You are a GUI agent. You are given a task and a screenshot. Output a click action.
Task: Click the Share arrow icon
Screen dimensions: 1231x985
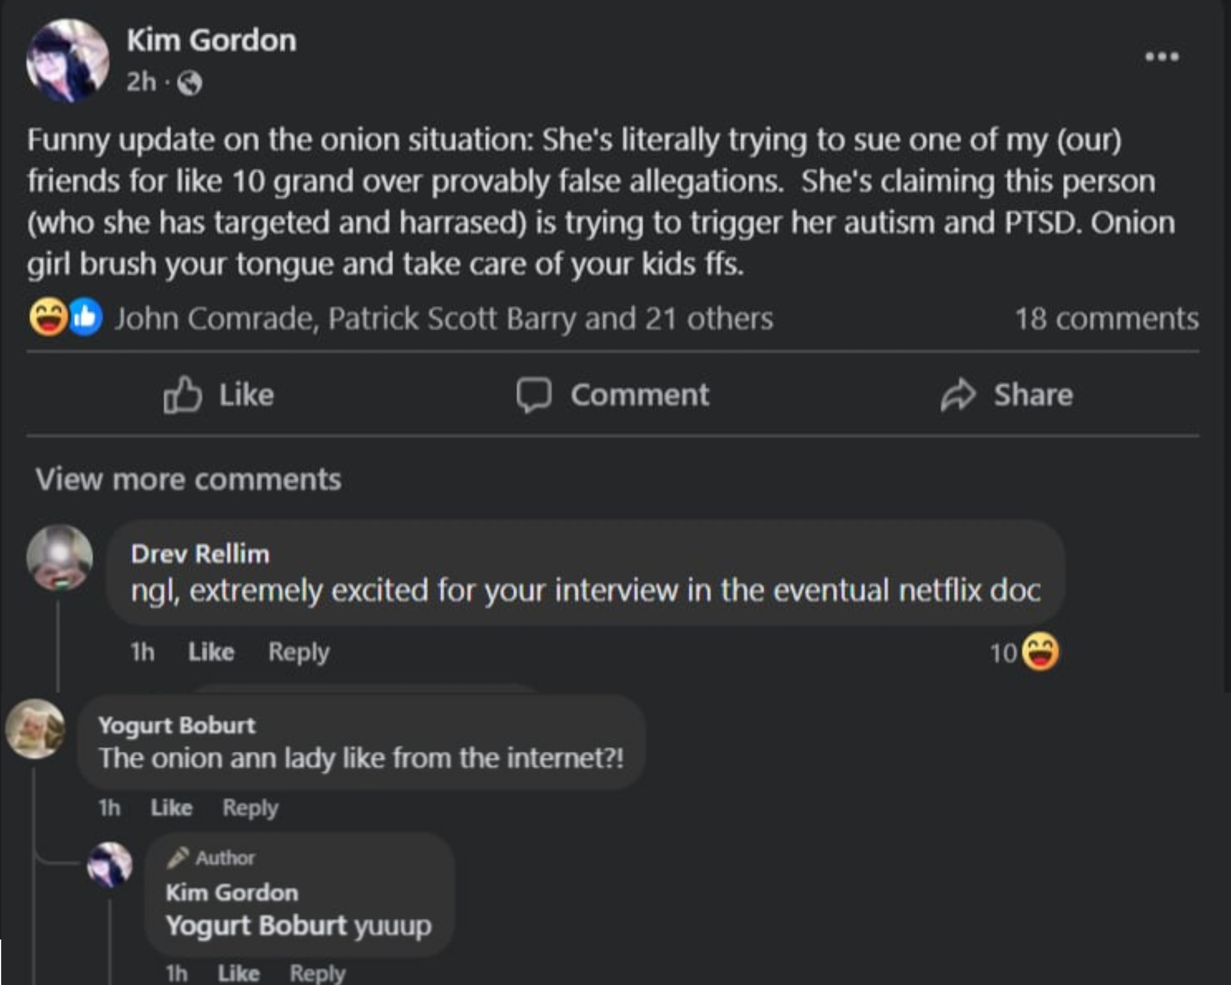click(958, 394)
